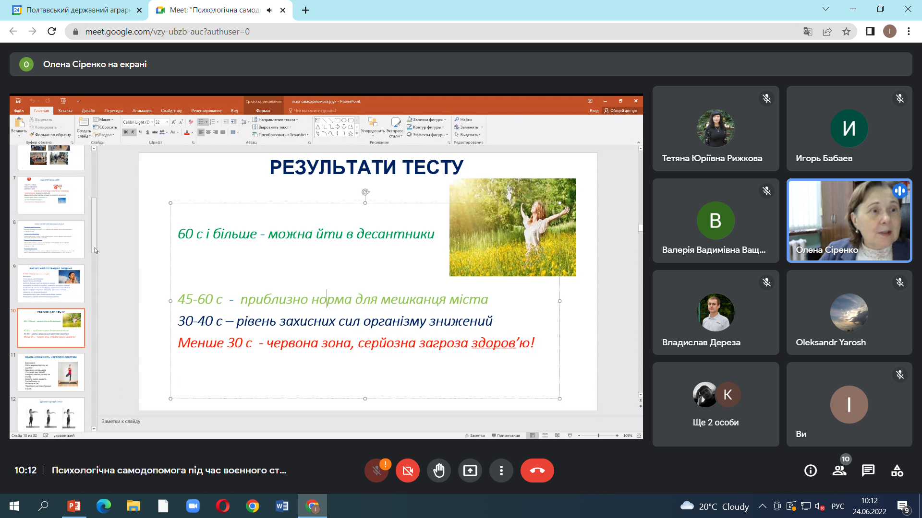Click Сбросить slide reset button
This screenshot has height=518, width=922.
(x=105, y=127)
